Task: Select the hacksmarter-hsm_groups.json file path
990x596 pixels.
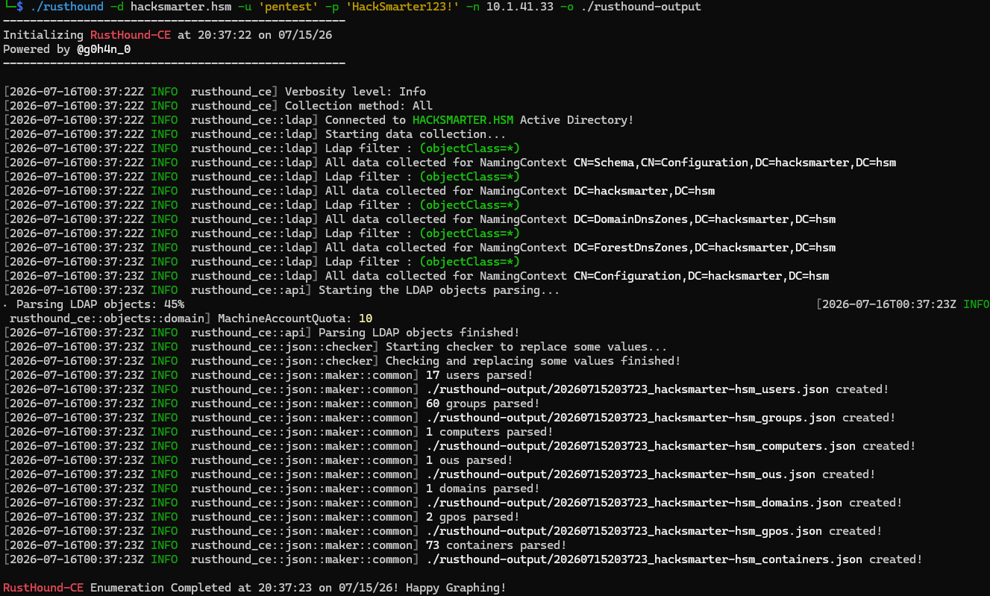Action: click(631, 418)
